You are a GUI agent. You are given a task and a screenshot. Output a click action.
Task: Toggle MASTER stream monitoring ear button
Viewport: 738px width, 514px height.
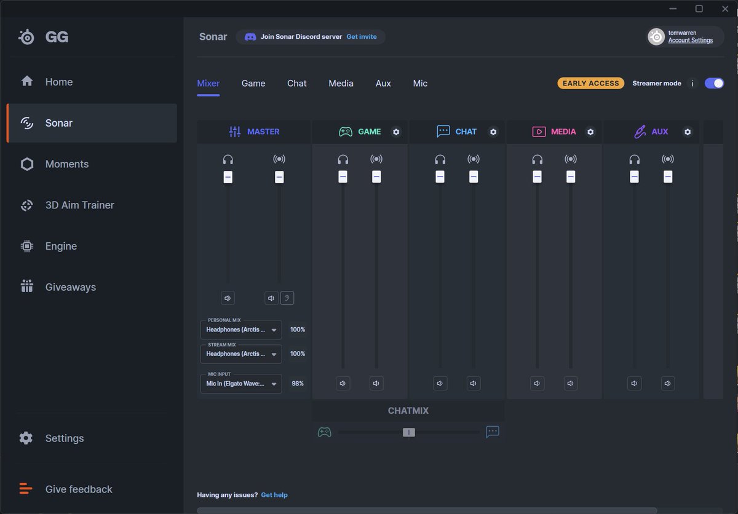tap(287, 298)
